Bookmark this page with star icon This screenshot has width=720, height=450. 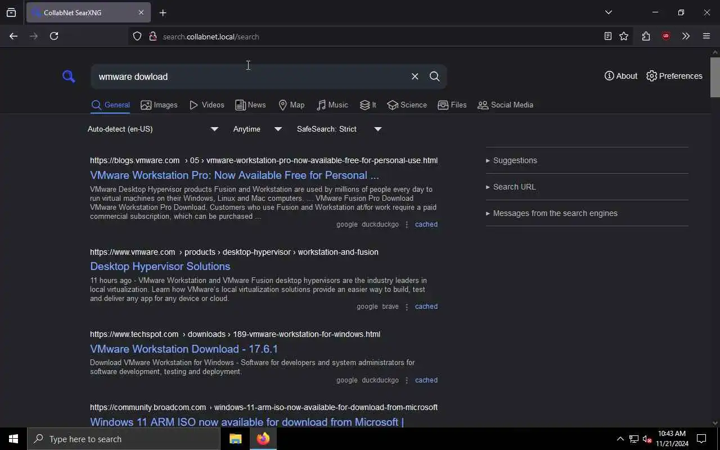[624, 36]
